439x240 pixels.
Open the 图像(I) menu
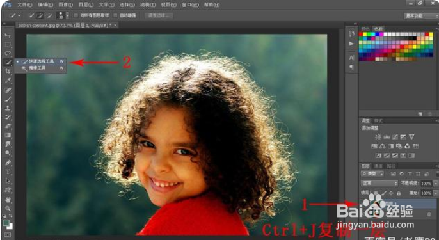point(65,4)
